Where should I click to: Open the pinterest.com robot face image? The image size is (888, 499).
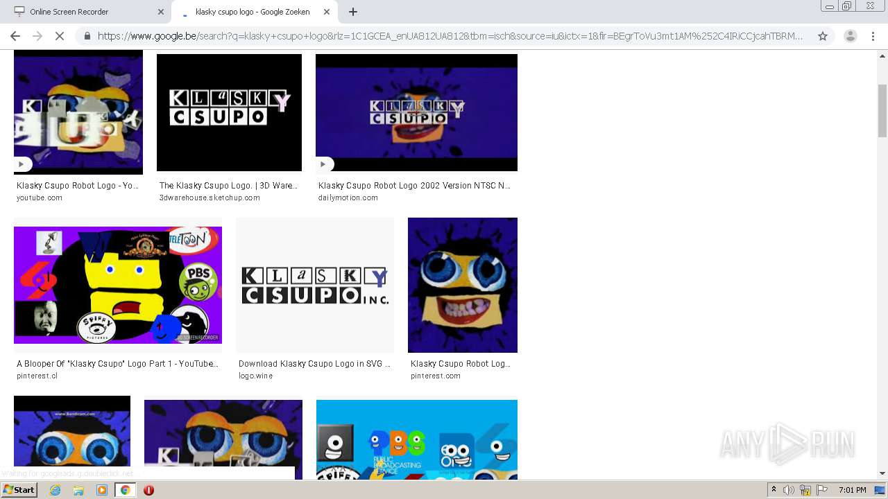point(463,285)
